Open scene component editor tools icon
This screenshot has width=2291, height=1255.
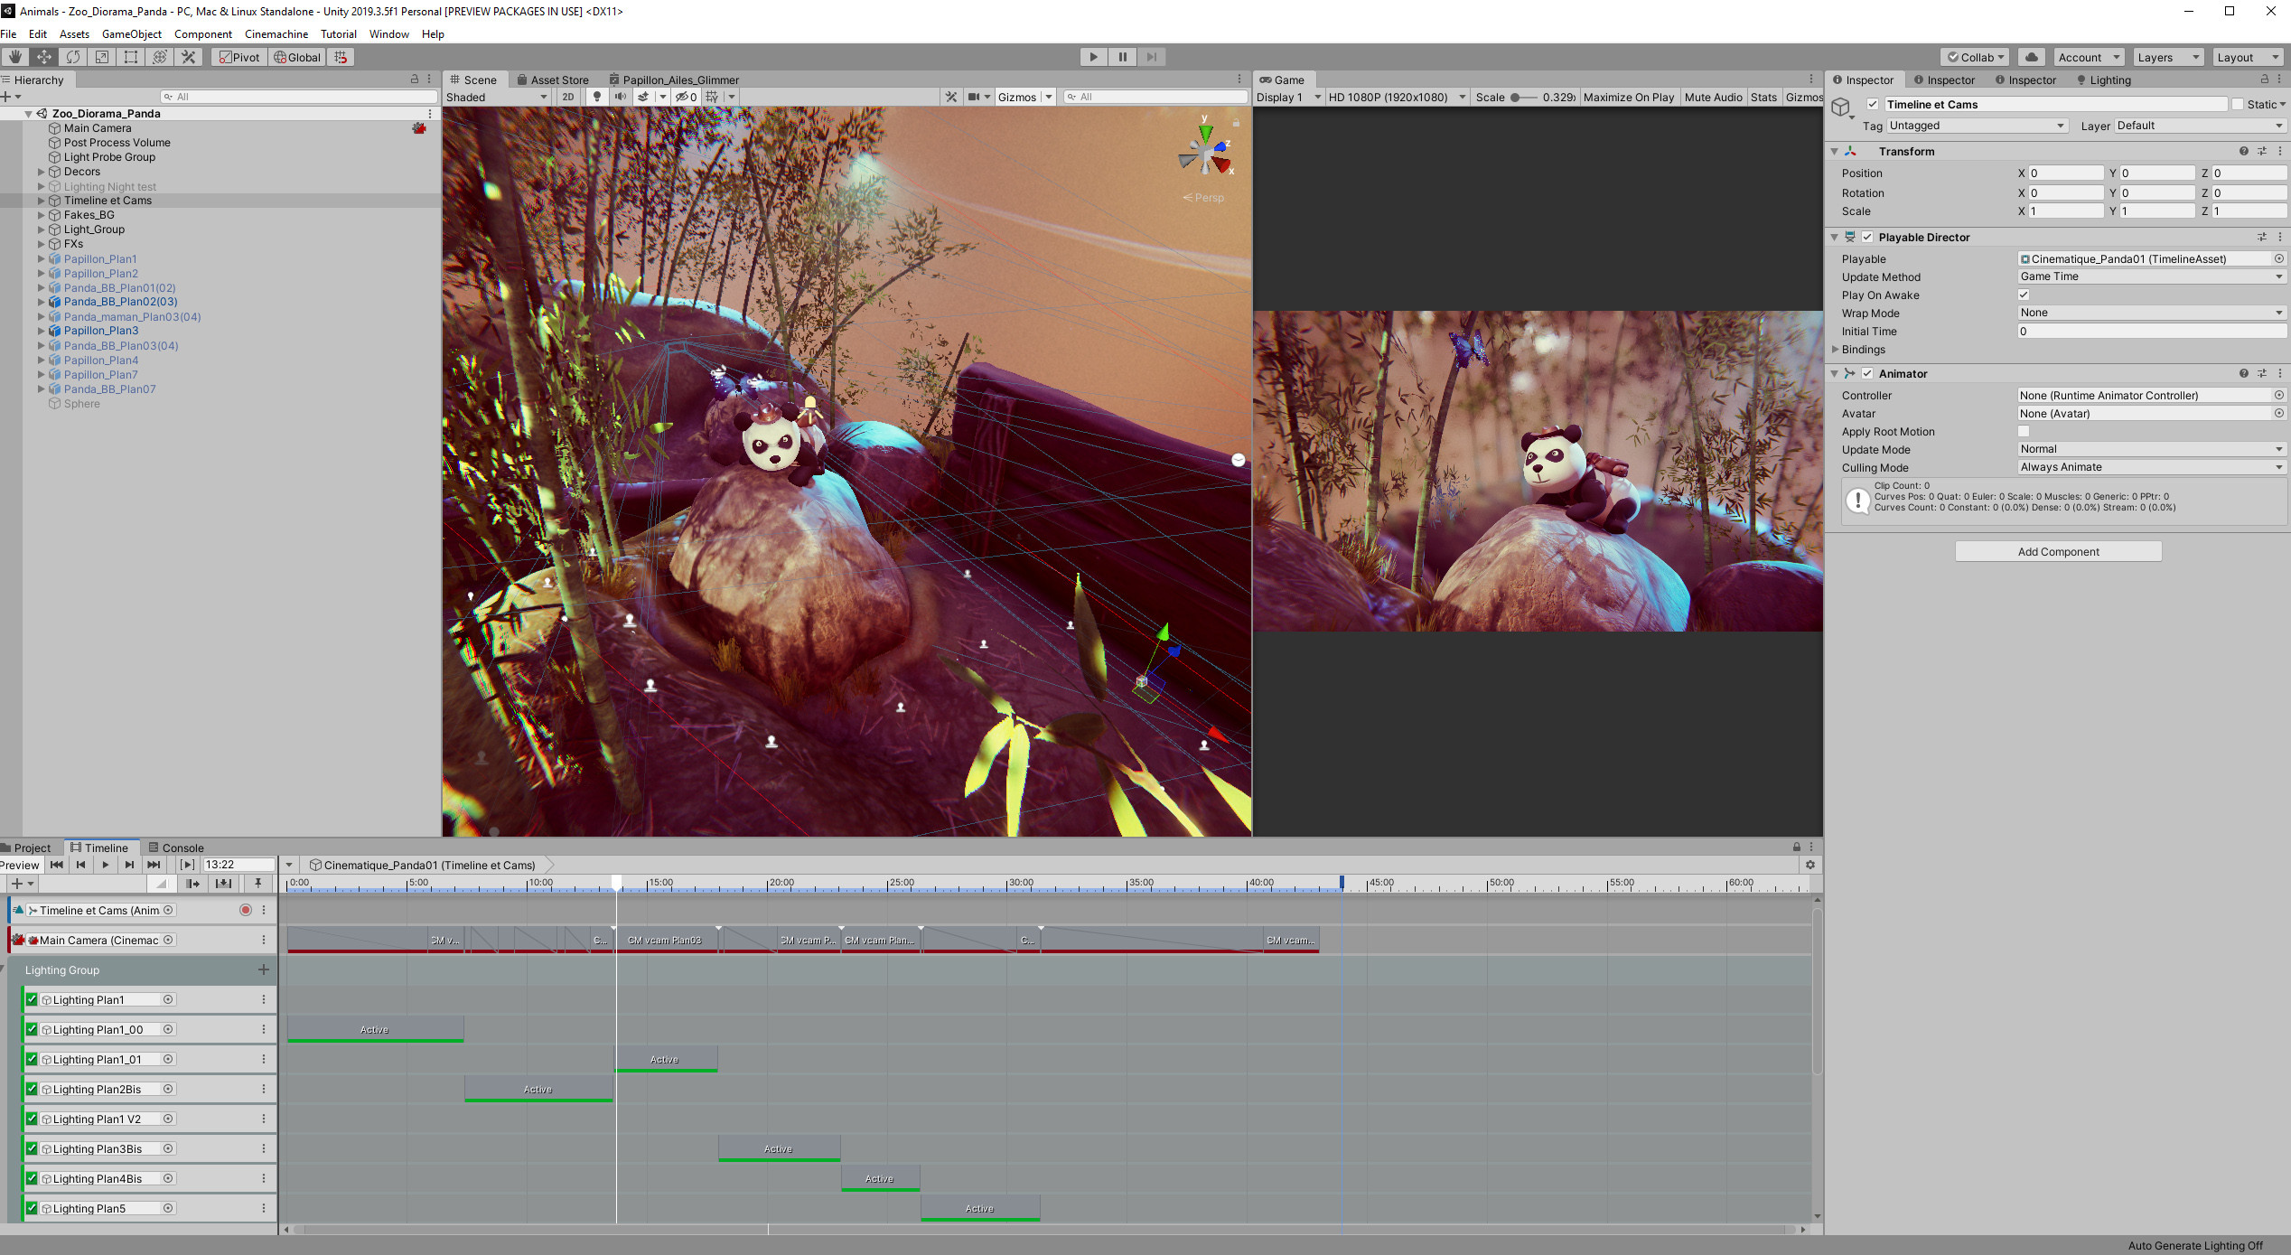[x=950, y=97]
